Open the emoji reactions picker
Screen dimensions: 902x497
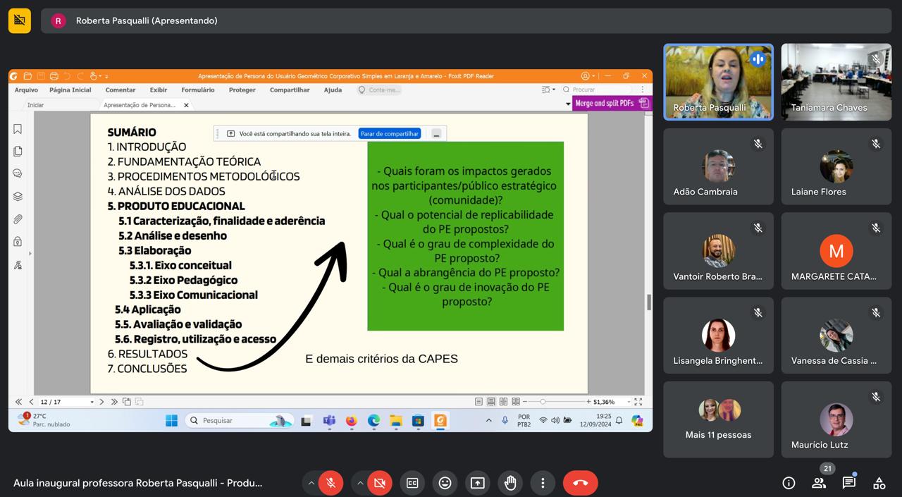445,483
